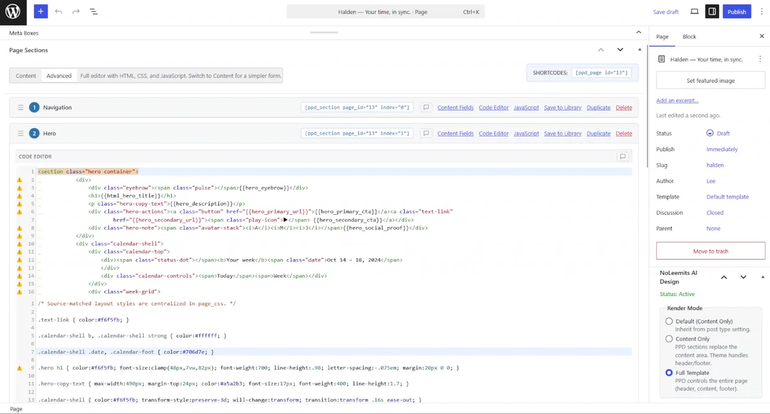Viewport: 770px width, 414px height.
Task: Move Page Sections panel down
Action: (x=620, y=50)
